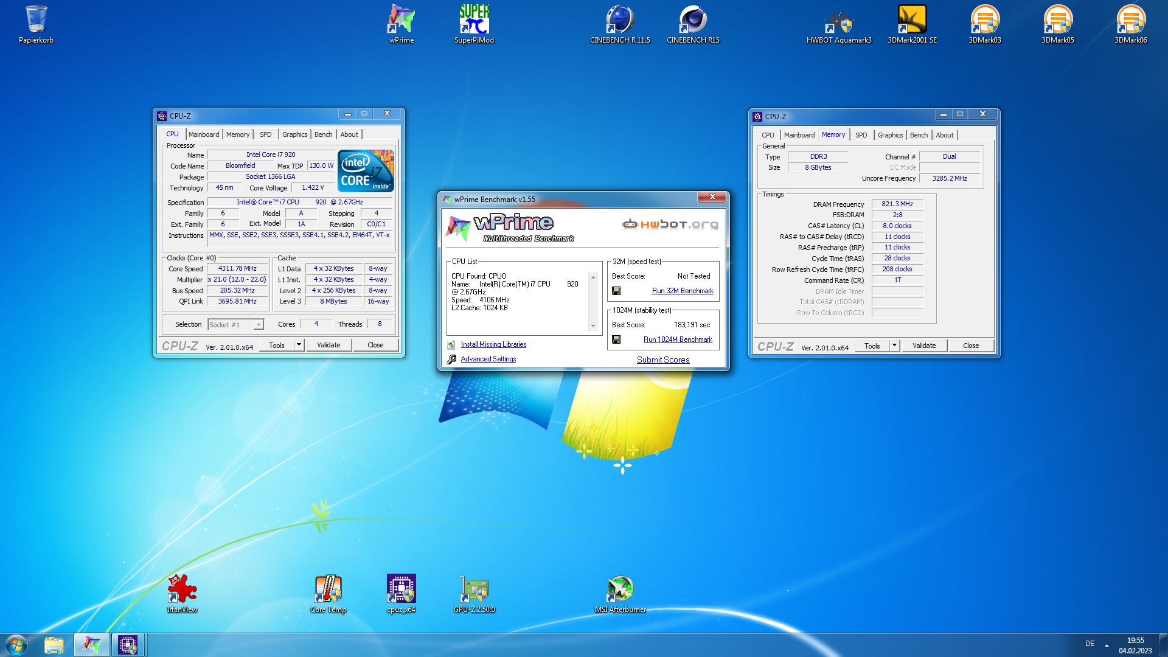The width and height of the screenshot is (1168, 657).
Task: Open About tab in left CPU-Z
Action: click(349, 134)
